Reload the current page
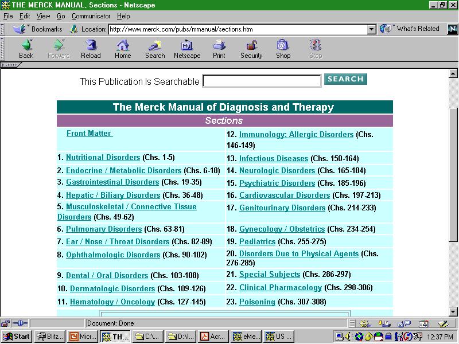Screen dimensions: 459x344 tap(91, 49)
